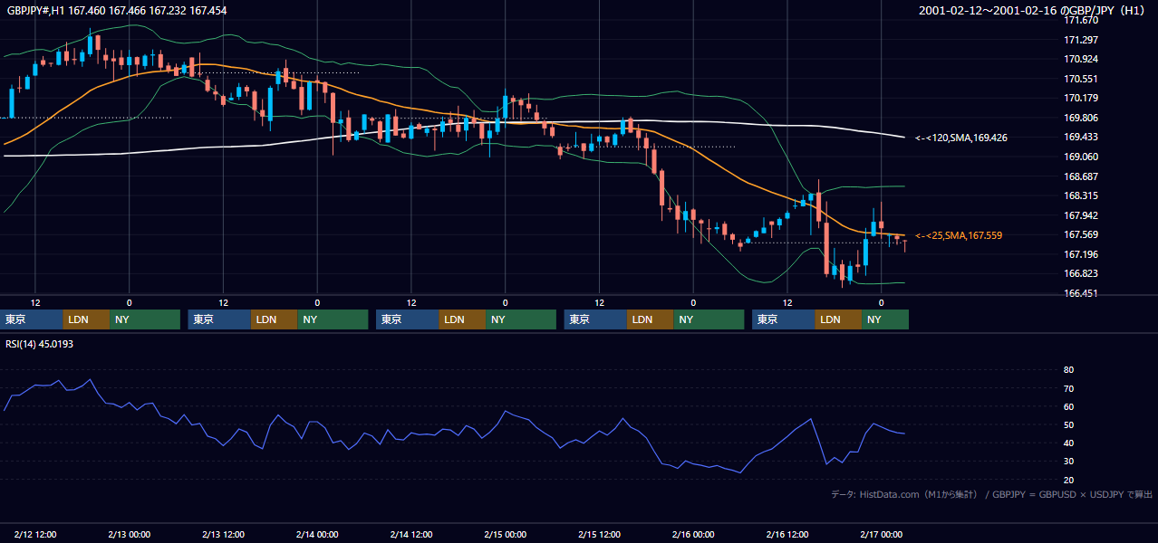This screenshot has height=543, width=1158.
Task: Click the 2/15 00:00 date label
Action: [506, 534]
